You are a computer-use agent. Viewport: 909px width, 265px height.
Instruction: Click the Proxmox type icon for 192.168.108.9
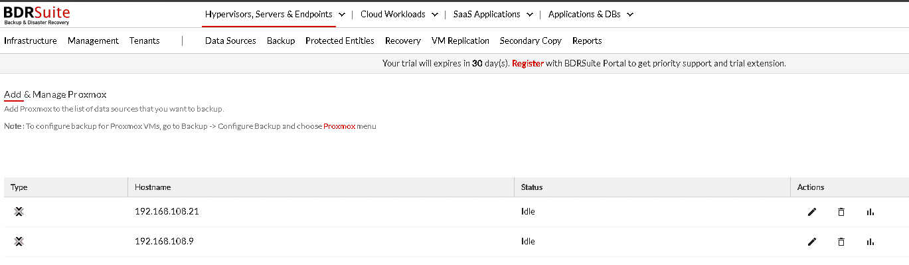[19, 242]
